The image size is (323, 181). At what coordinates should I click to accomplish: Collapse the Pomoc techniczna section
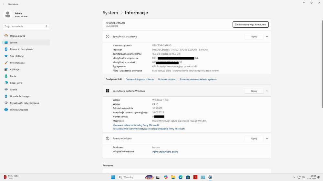pos(267,138)
